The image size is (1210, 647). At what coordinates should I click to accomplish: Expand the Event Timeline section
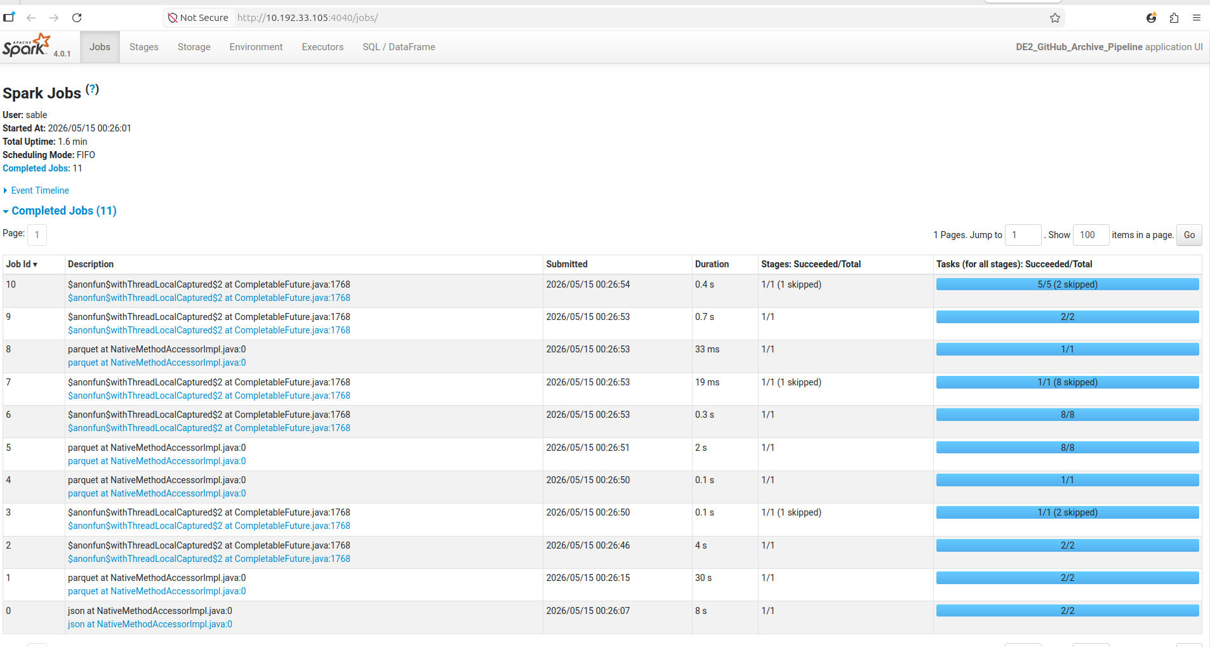click(x=36, y=190)
